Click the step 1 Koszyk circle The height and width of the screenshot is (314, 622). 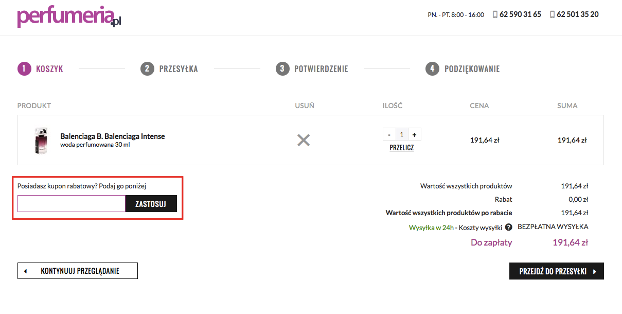tap(24, 68)
